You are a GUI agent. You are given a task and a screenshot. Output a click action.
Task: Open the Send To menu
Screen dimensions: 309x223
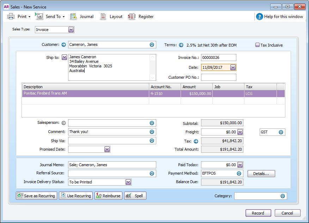[x=53, y=17]
